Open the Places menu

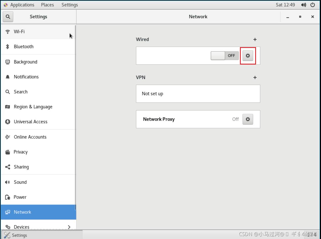47,5
